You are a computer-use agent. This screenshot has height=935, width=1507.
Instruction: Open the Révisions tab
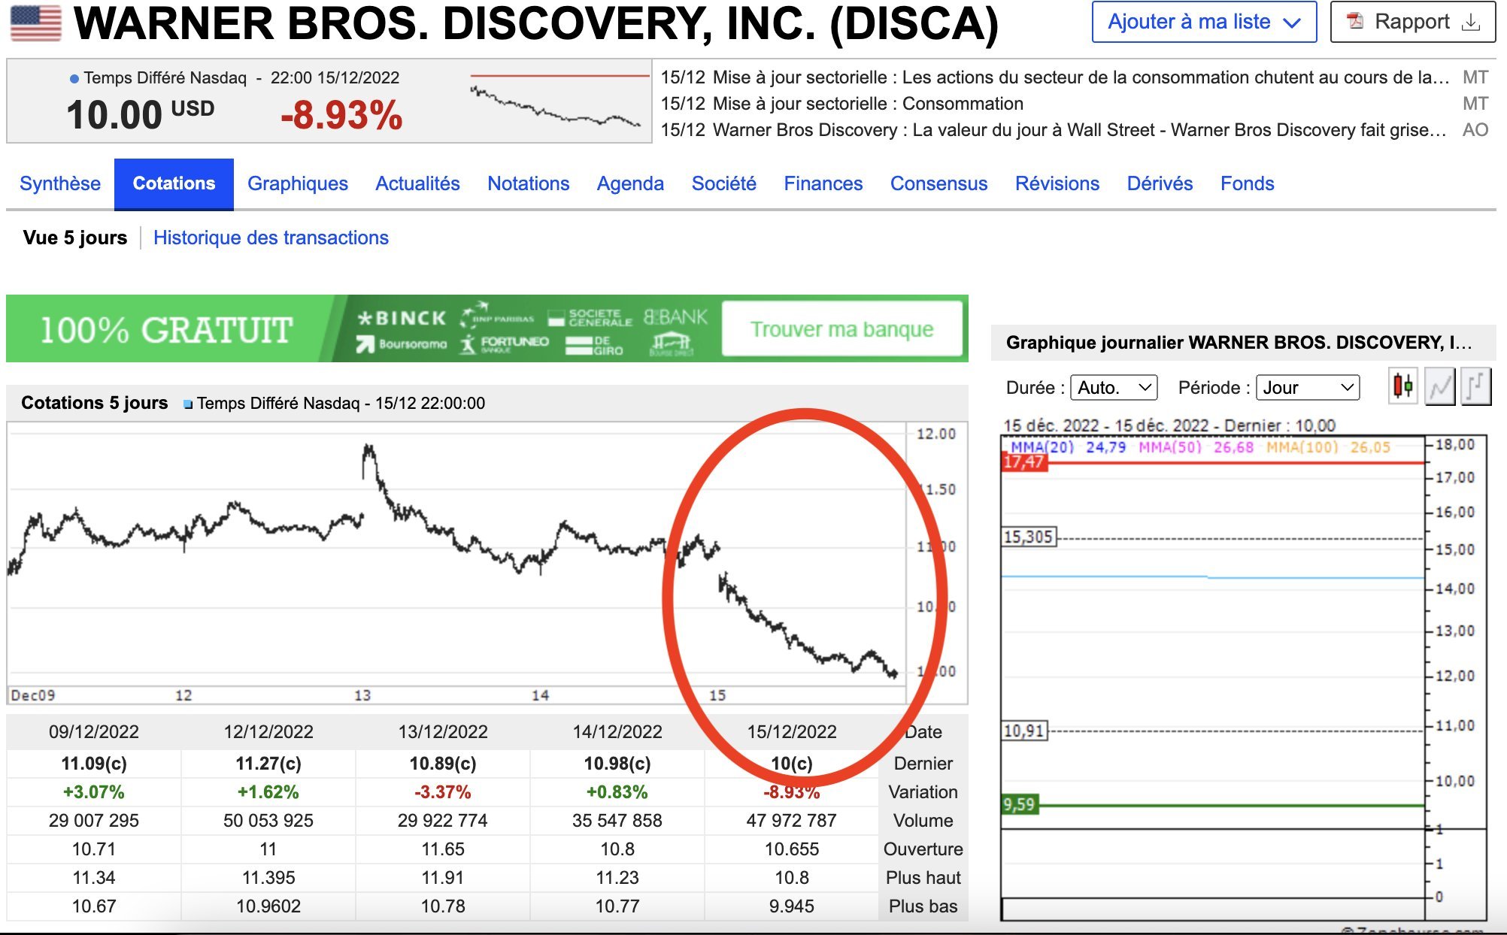coord(1057,183)
